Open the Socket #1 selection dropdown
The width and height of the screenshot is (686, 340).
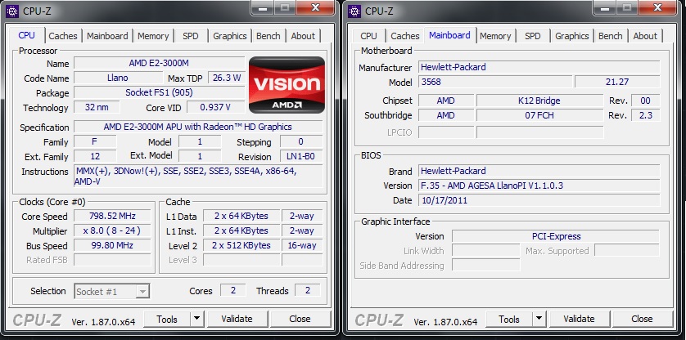112,292
